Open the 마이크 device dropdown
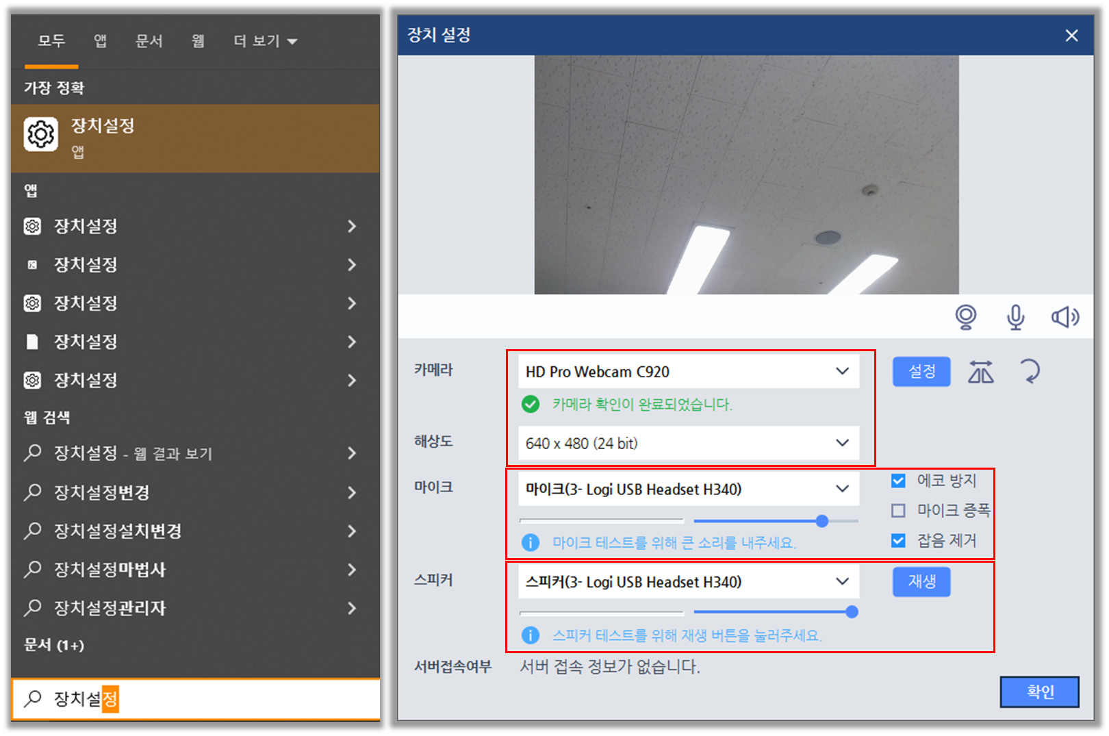 coord(689,489)
